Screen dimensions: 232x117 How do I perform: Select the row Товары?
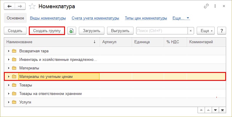[115, 85]
